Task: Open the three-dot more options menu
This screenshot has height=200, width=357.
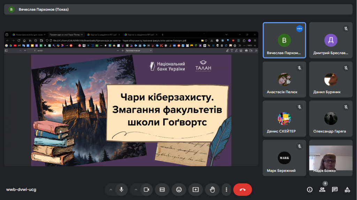Action: click(x=226, y=190)
